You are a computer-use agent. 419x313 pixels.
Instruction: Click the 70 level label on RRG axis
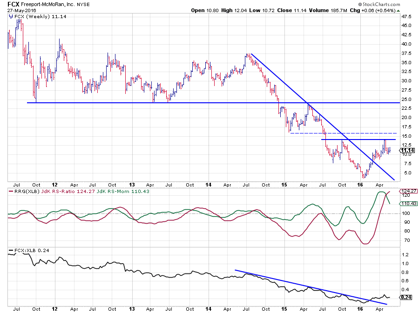coord(407,240)
